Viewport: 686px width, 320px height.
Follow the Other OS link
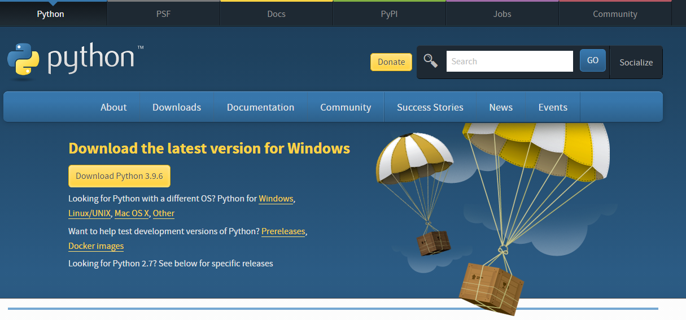pyautogui.click(x=164, y=213)
